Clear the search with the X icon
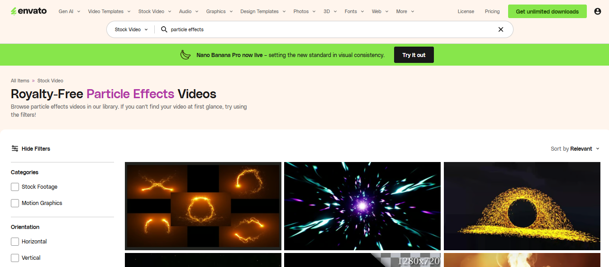This screenshot has width=609, height=267. (x=501, y=29)
